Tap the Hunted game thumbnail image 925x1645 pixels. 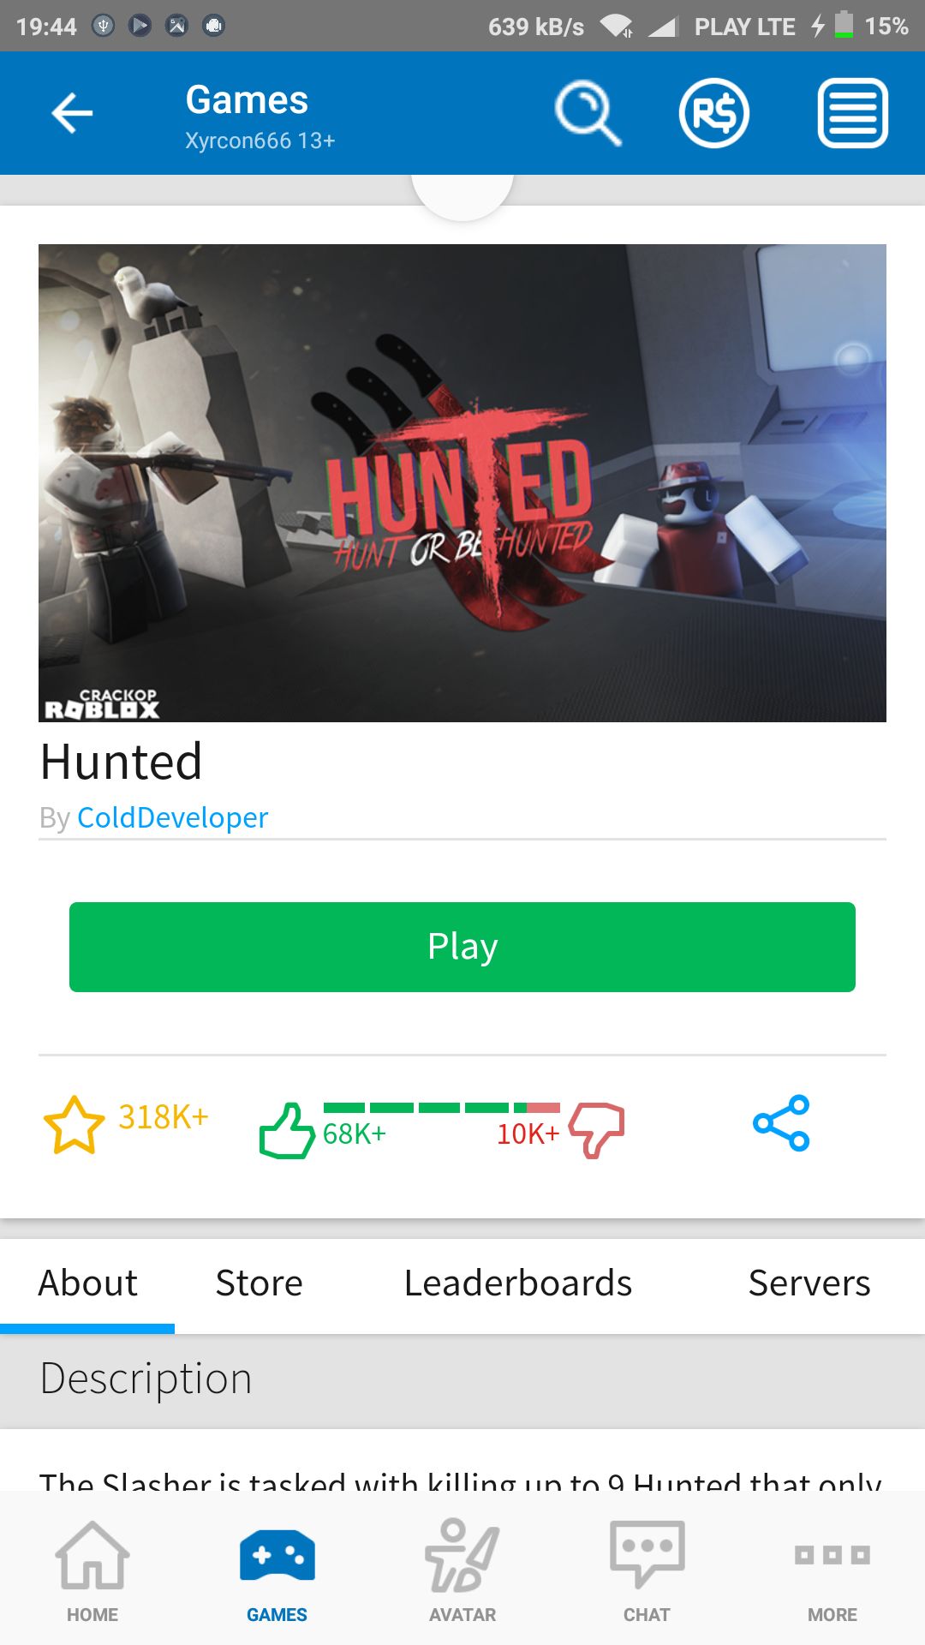point(462,483)
